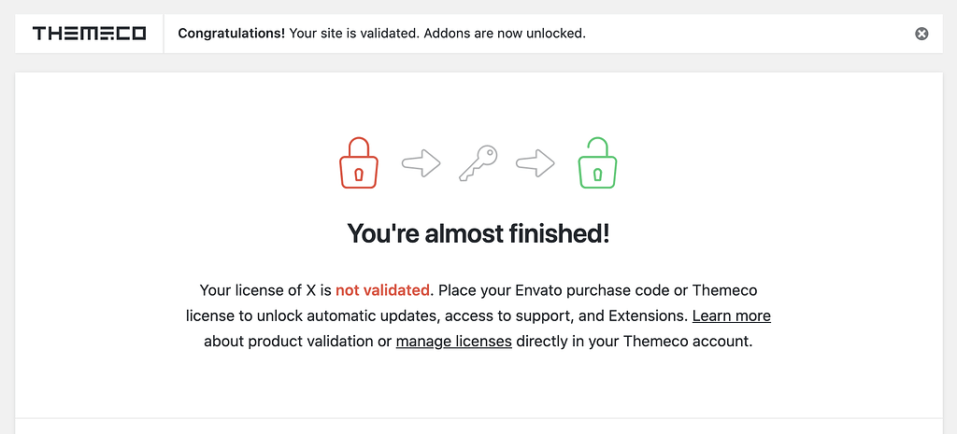The height and width of the screenshot is (434, 957).
Task: Click 'about product validation' text
Action: pyautogui.click(x=288, y=341)
